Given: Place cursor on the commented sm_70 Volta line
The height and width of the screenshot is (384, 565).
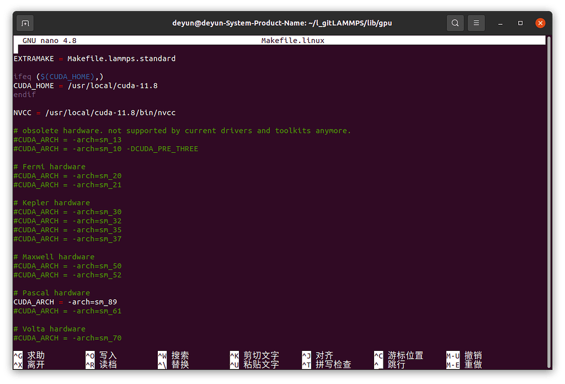Looking at the screenshot, I should click(x=67, y=338).
